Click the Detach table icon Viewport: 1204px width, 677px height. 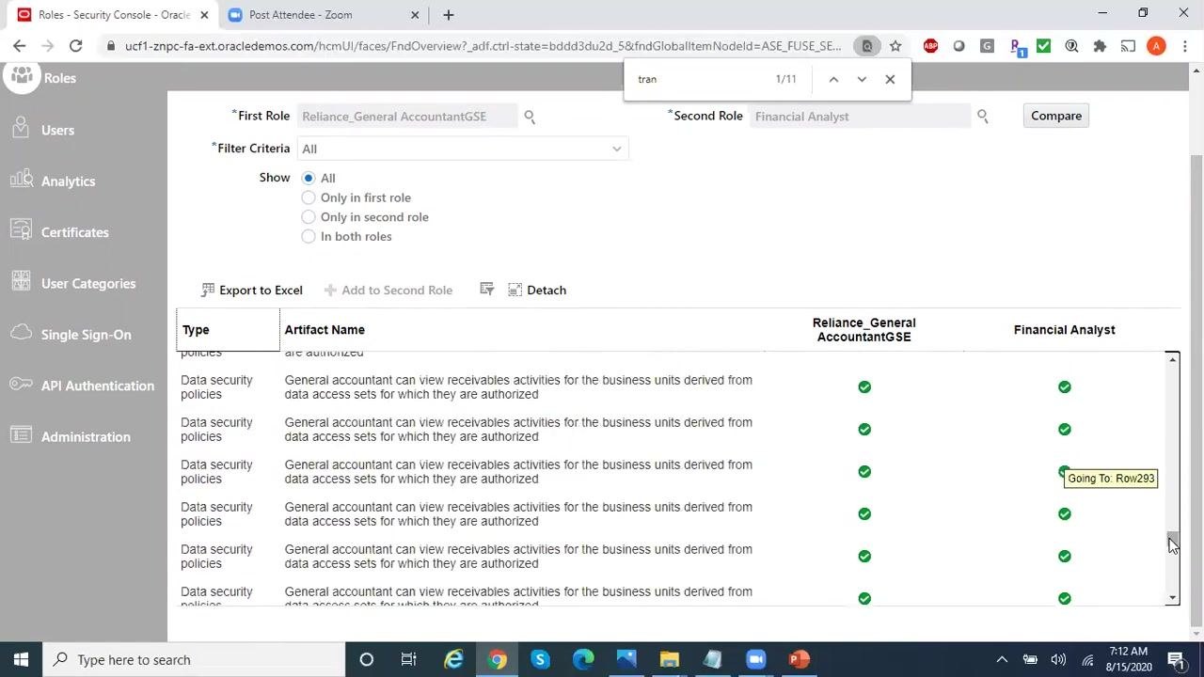pyautogui.click(x=515, y=290)
